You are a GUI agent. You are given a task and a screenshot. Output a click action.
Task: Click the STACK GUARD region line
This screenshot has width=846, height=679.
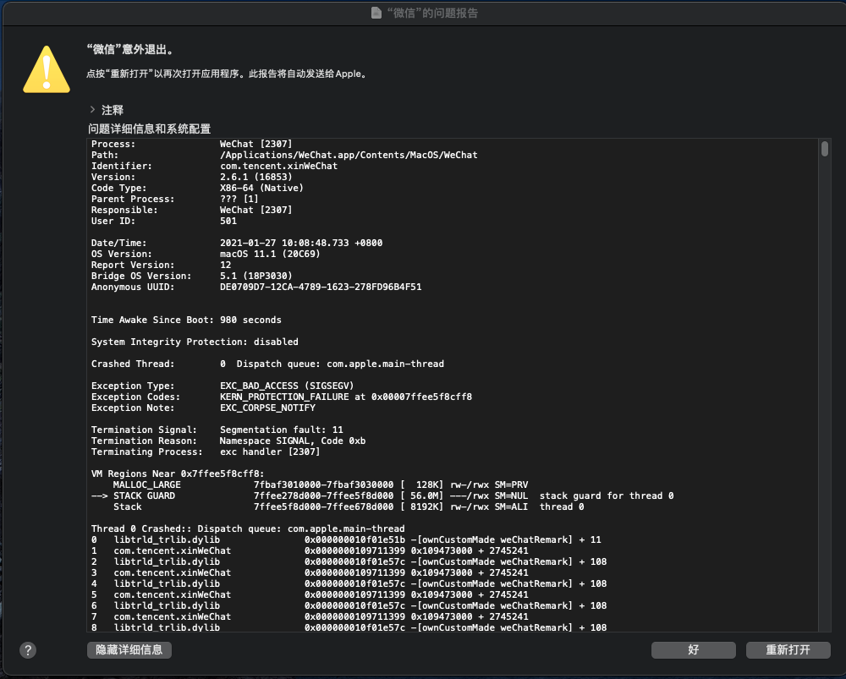382,496
